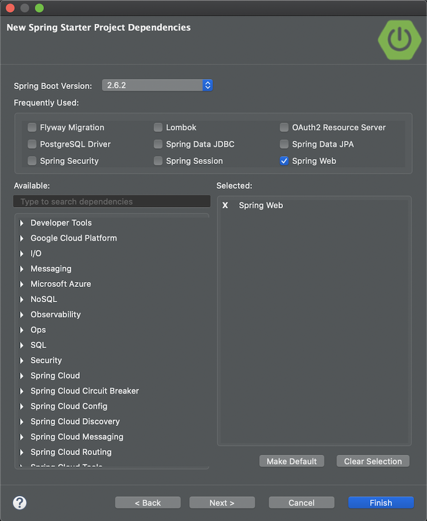Click the green zoom window button
Screen dimensions: 427x521
point(39,8)
